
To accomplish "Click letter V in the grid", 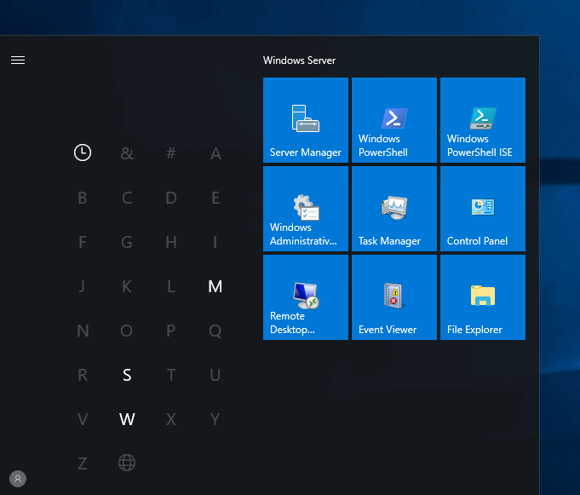I will click(x=83, y=419).
